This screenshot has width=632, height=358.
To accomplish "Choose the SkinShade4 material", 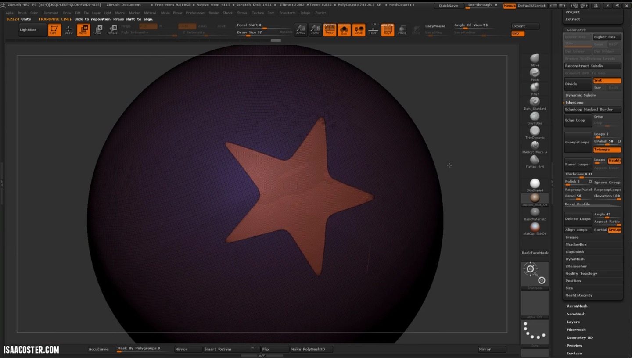I will click(x=535, y=185).
